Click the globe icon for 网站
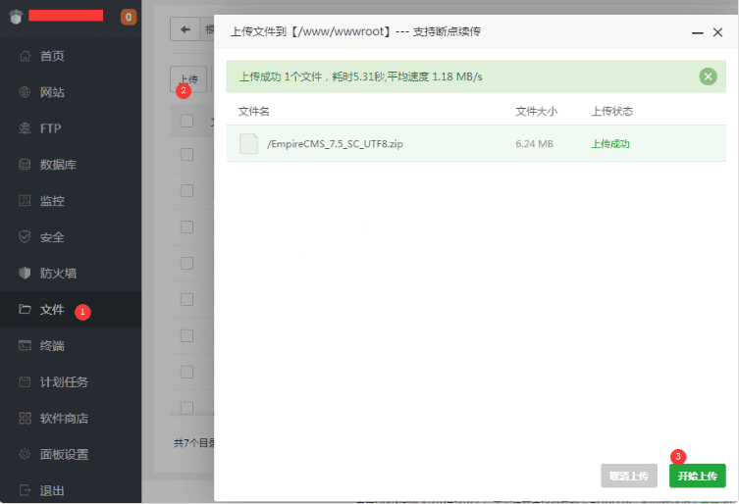 click(x=26, y=92)
